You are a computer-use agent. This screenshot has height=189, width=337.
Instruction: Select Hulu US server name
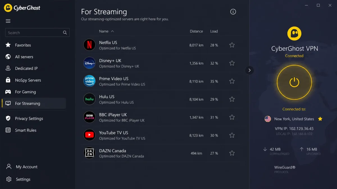(107, 97)
